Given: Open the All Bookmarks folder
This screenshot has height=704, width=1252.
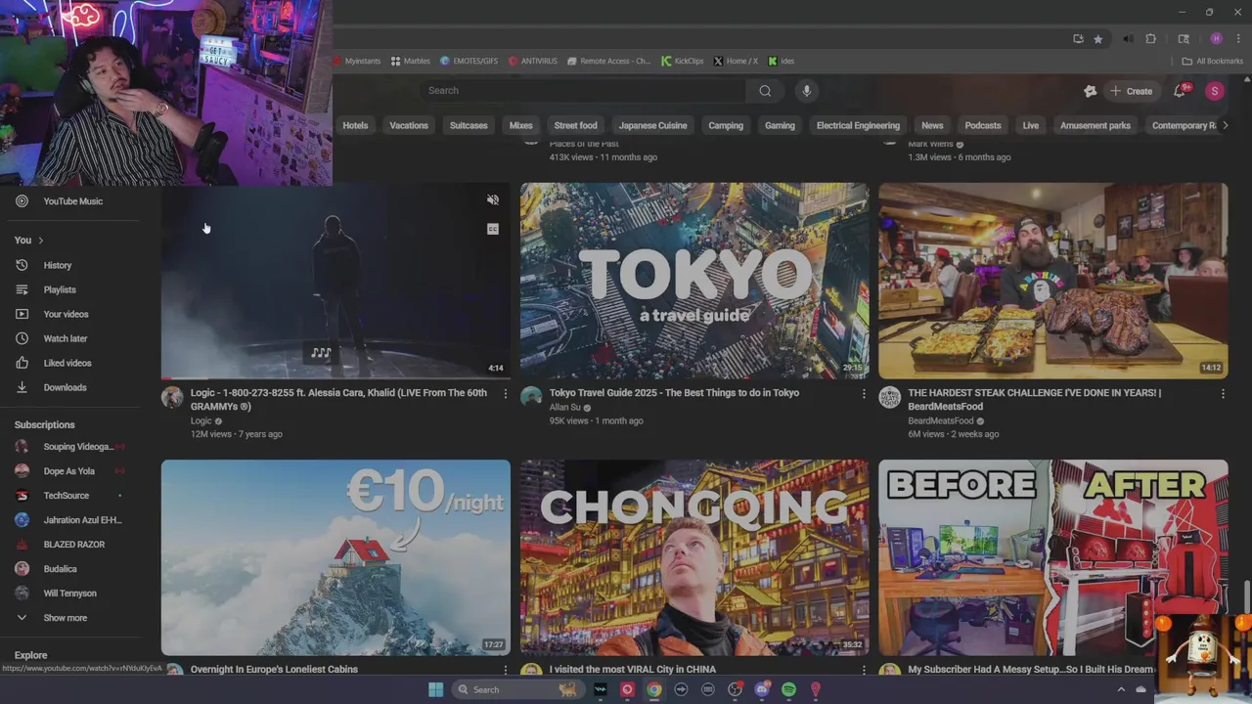Looking at the screenshot, I should point(1212,61).
